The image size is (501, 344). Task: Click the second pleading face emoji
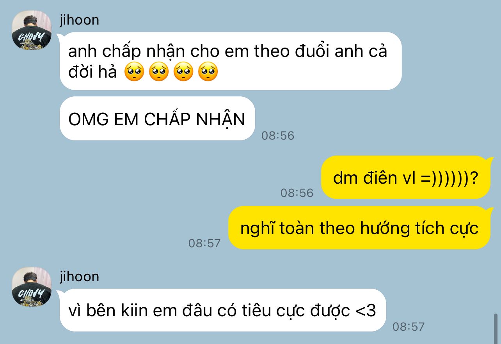(159, 72)
